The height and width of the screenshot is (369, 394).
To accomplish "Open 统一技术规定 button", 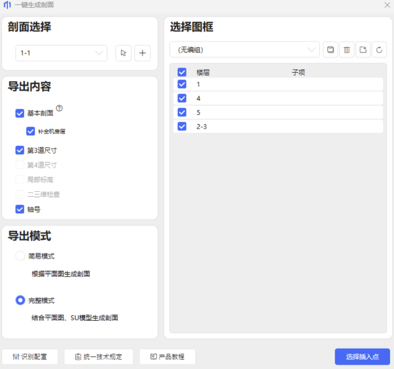I will [x=99, y=357].
